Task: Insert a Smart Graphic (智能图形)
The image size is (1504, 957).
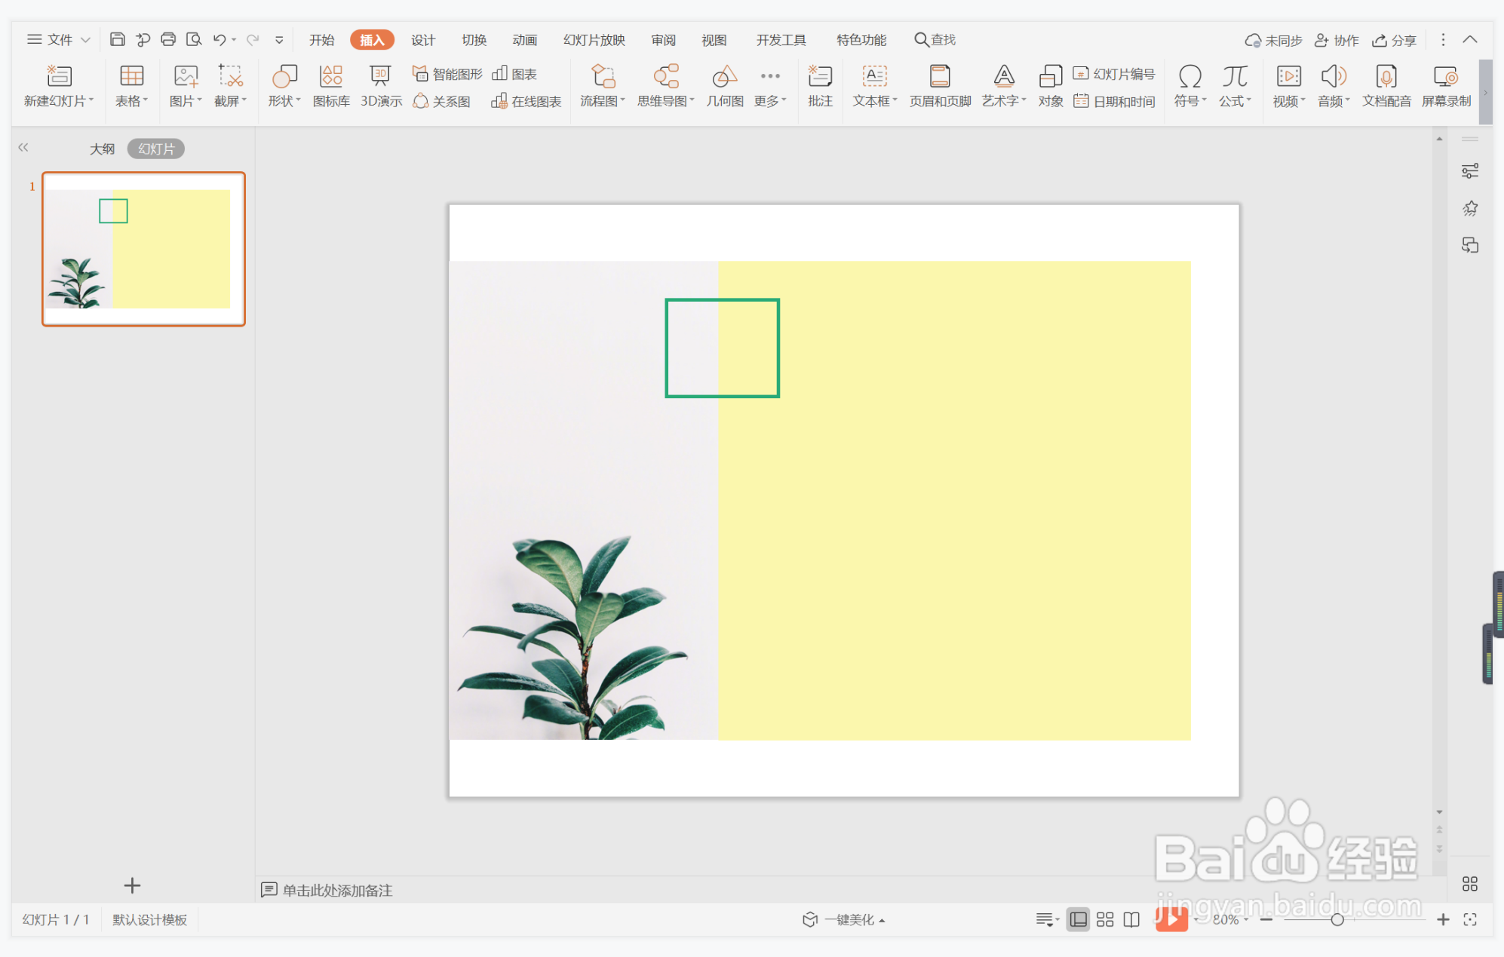Action: pyautogui.click(x=447, y=74)
